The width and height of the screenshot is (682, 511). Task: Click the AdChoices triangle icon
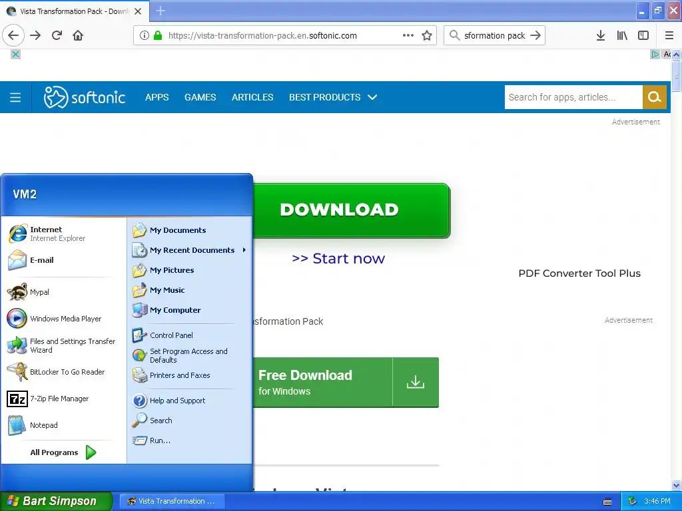(x=655, y=55)
